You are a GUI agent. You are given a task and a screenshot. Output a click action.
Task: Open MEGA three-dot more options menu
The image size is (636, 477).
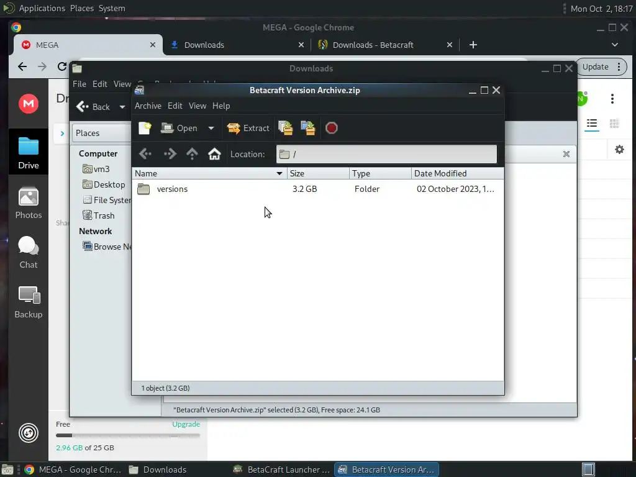[612, 99]
